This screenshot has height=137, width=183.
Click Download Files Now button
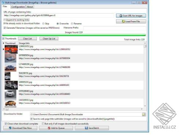click(20, 128)
